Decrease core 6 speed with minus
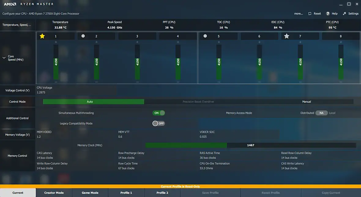Screen dimensions: 361x197 pyautogui.click(x=259, y=82)
